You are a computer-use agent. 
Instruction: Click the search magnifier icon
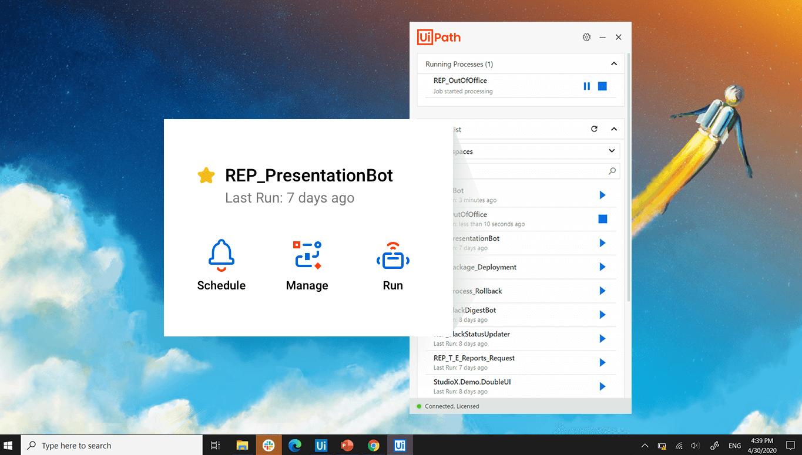(612, 171)
